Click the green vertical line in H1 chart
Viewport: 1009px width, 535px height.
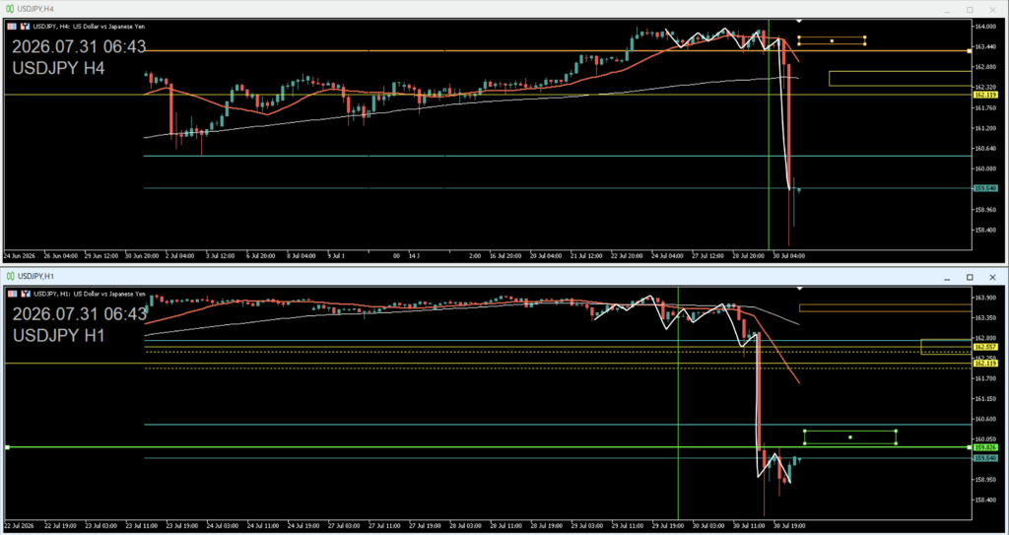point(678,403)
